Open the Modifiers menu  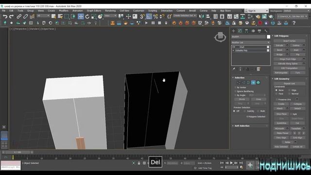pyautogui.click(x=64, y=11)
